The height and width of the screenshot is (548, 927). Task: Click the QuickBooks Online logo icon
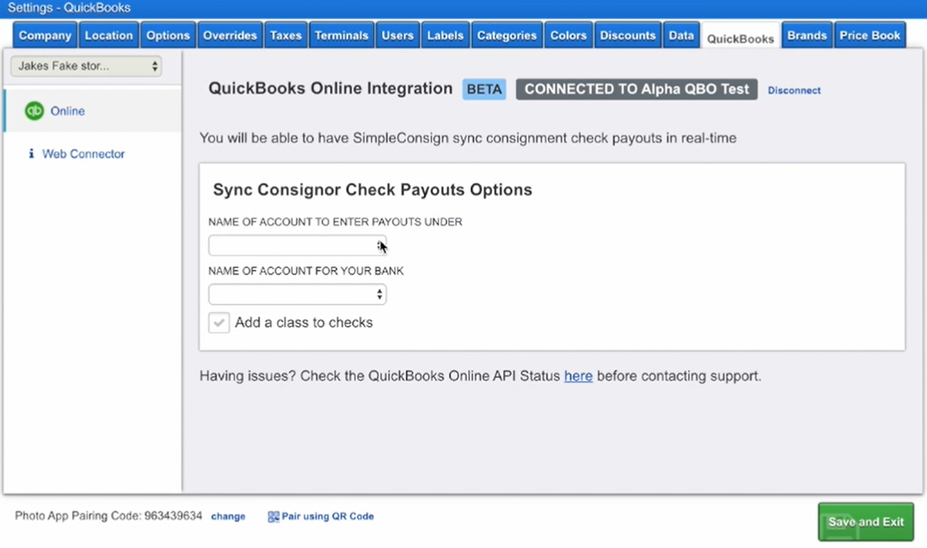[x=34, y=111]
